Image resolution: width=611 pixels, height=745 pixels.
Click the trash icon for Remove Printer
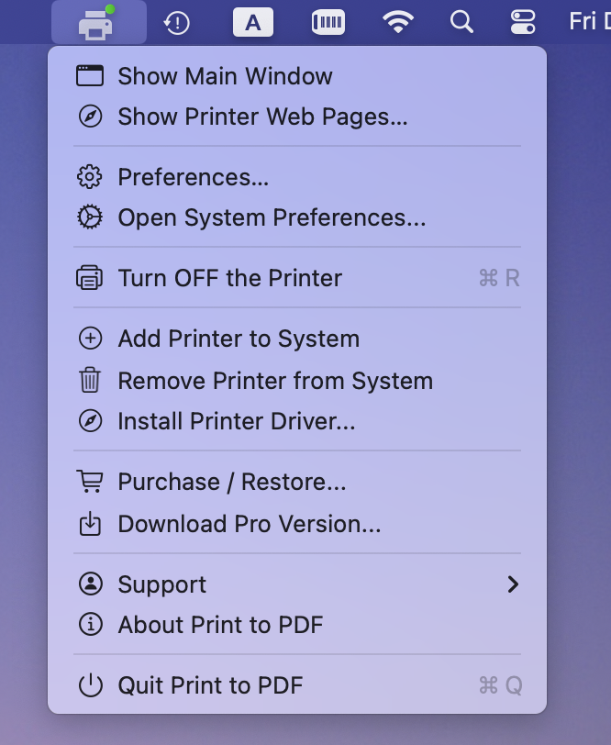pos(90,380)
